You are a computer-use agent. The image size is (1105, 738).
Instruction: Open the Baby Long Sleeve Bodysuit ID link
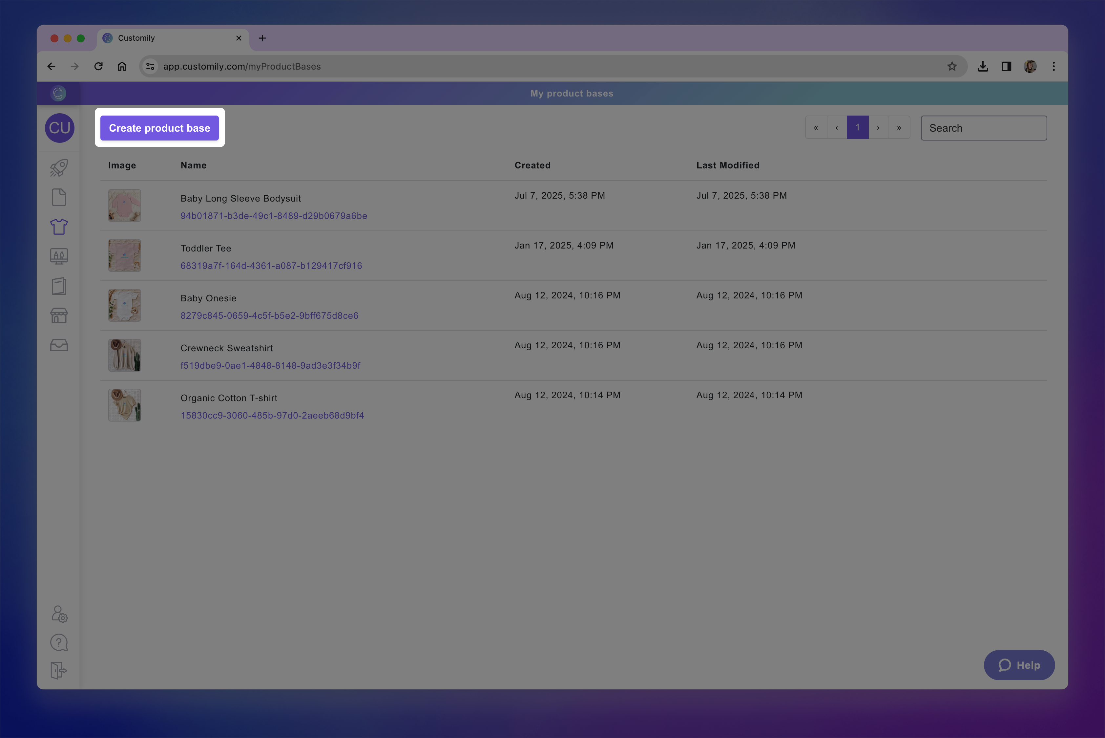pyautogui.click(x=274, y=216)
